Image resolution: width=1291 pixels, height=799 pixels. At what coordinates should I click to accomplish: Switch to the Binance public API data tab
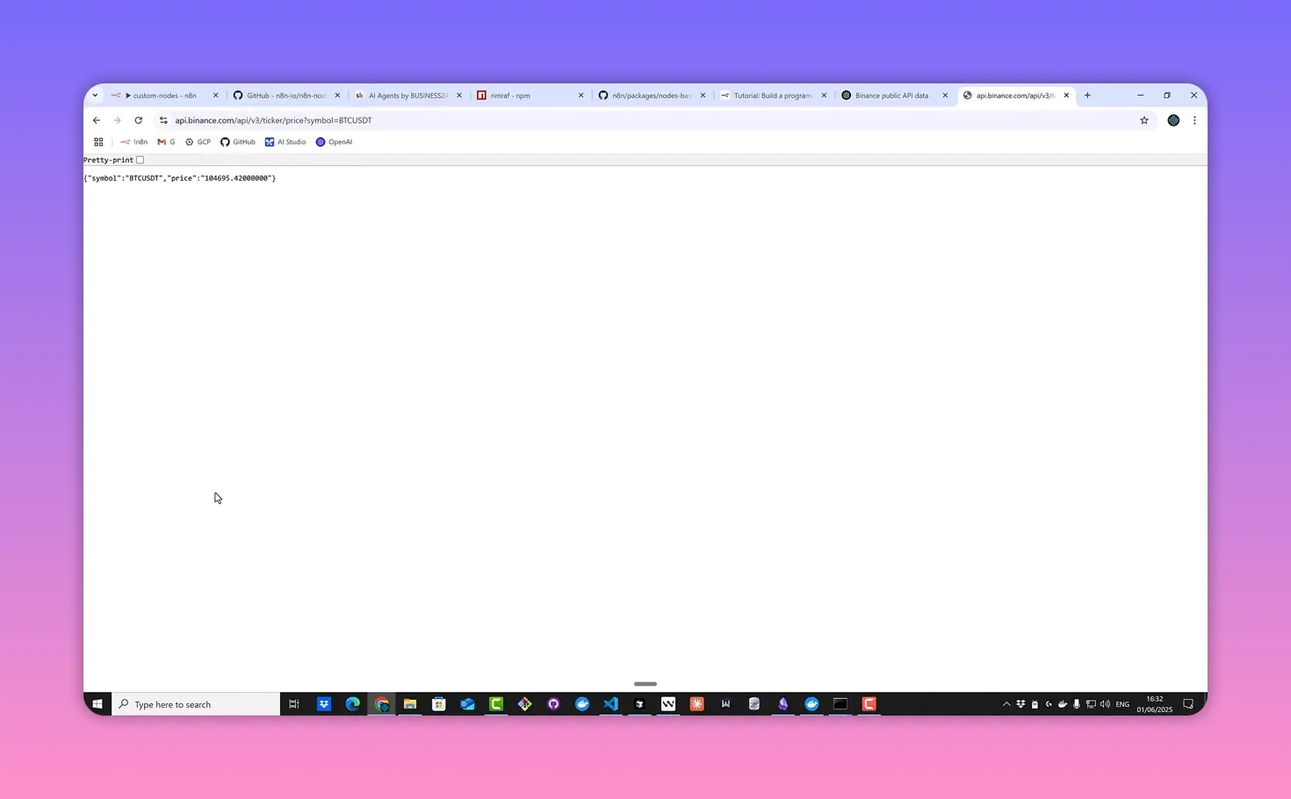tap(891, 96)
